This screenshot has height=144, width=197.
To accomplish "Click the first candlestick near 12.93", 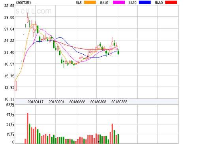I will (x=16, y=86).
